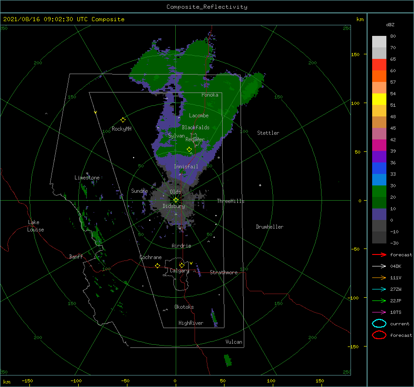The width and height of the screenshot is (414, 387).
Task: Click the yellow diamond marker near RockyMH
Action: [x=123, y=120]
